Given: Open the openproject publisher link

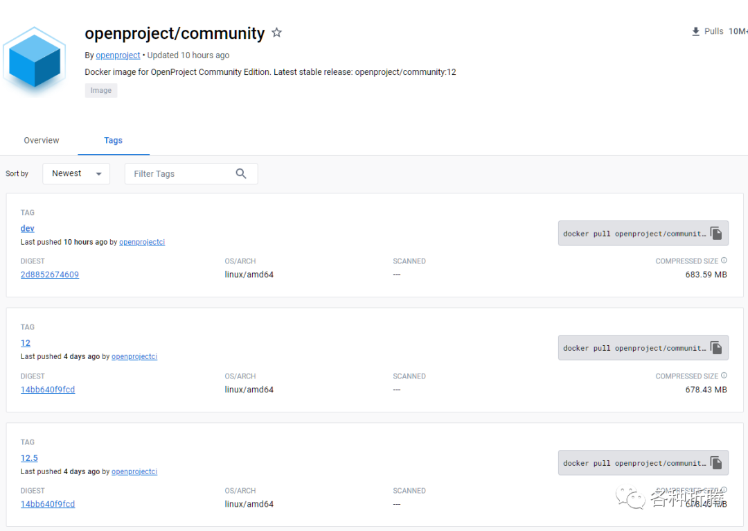Looking at the screenshot, I should [118, 55].
